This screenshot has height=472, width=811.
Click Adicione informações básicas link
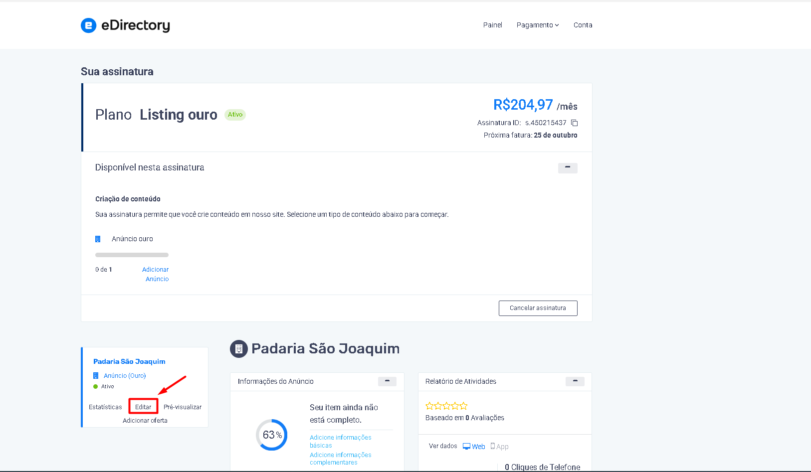click(341, 441)
